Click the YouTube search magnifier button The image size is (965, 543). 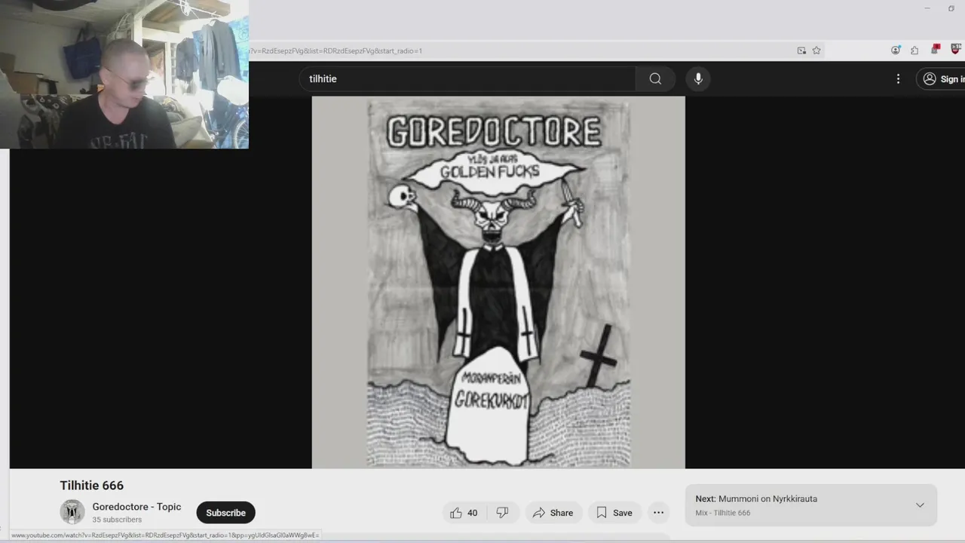(655, 78)
